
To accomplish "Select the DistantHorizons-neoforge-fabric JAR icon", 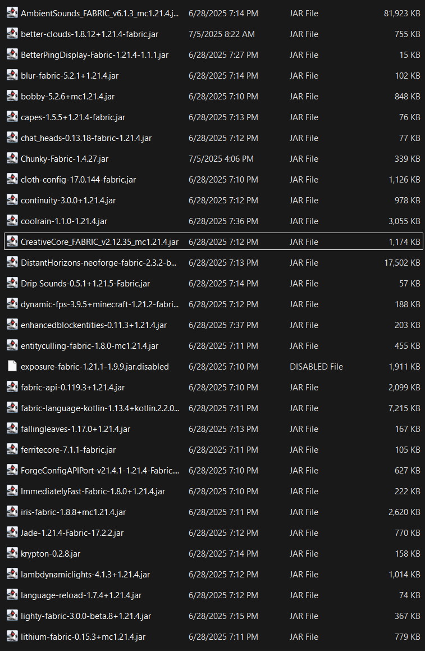I will [12, 262].
